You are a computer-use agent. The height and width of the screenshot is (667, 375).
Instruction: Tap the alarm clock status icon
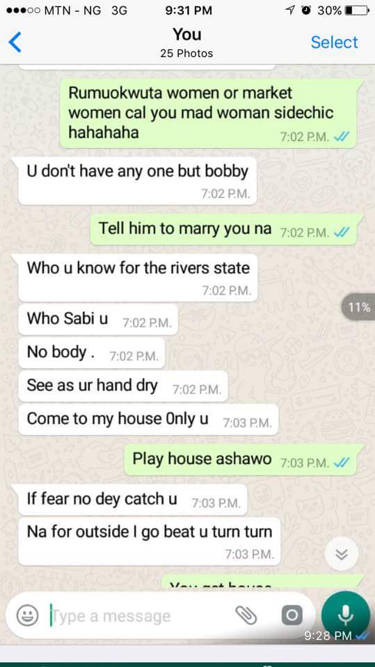(x=306, y=10)
